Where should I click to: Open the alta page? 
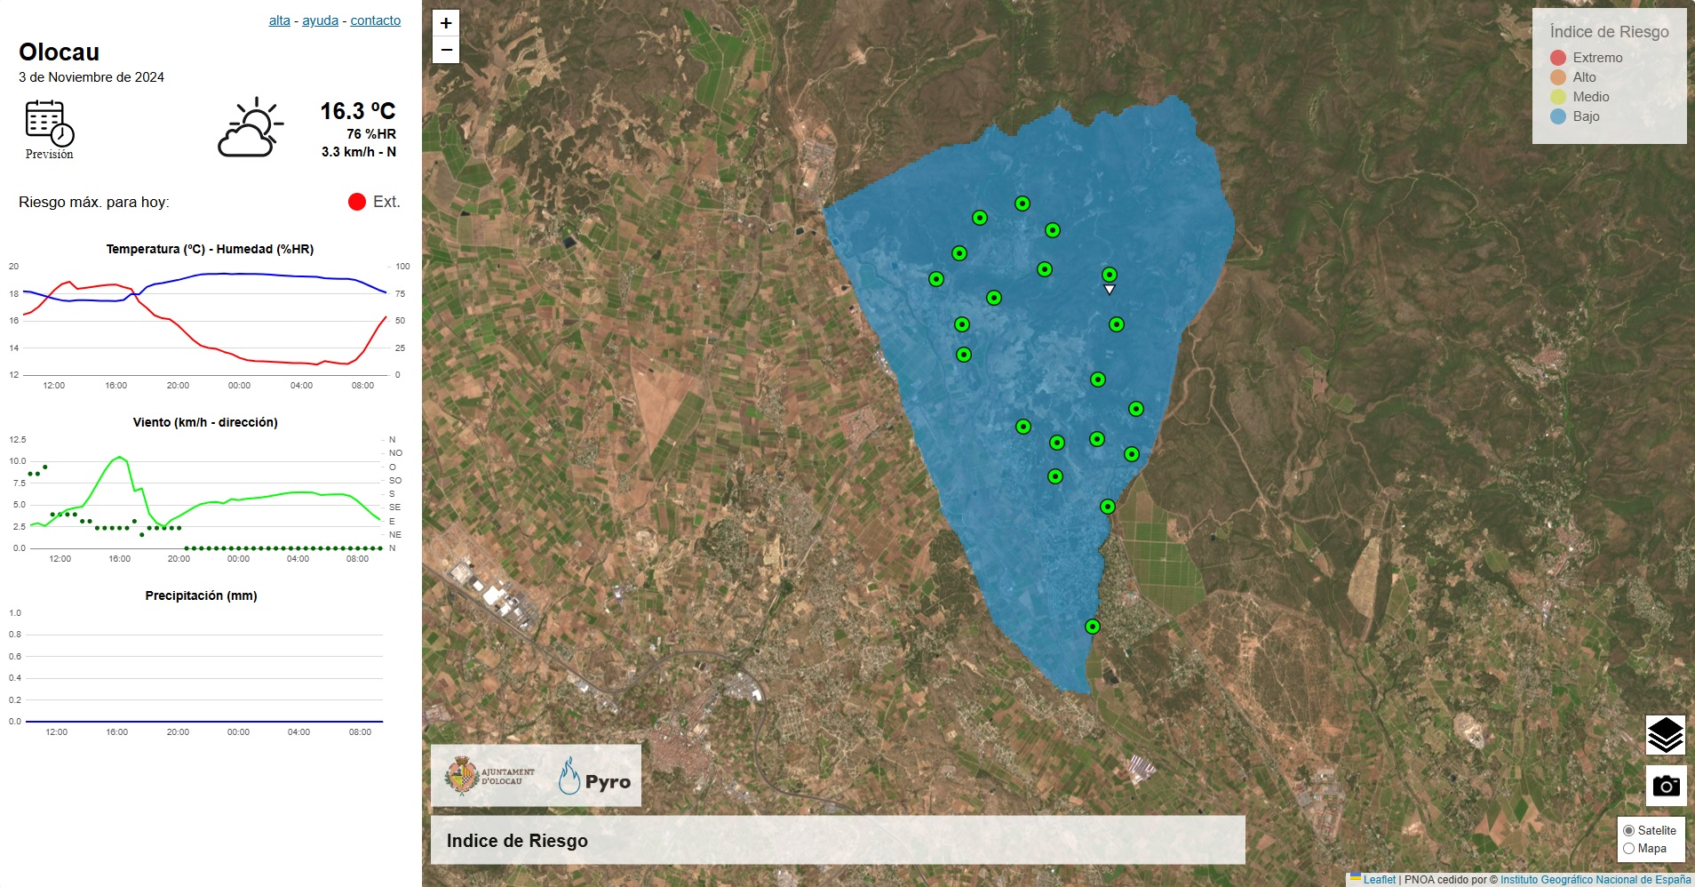click(279, 20)
